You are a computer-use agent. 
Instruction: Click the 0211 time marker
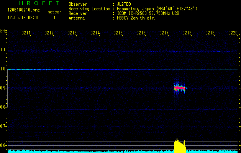[26, 33]
